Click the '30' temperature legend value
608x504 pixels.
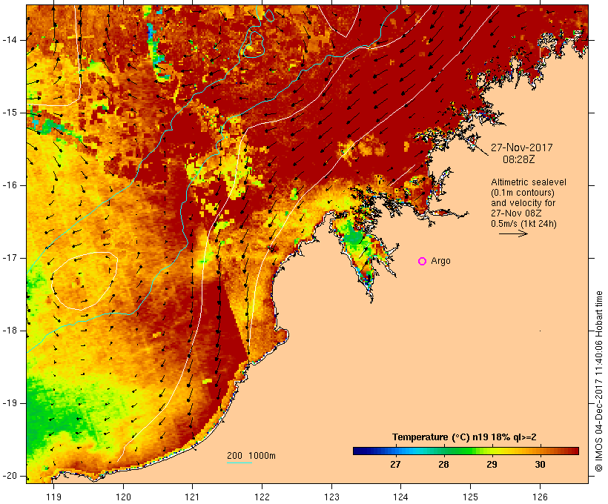tap(540, 464)
